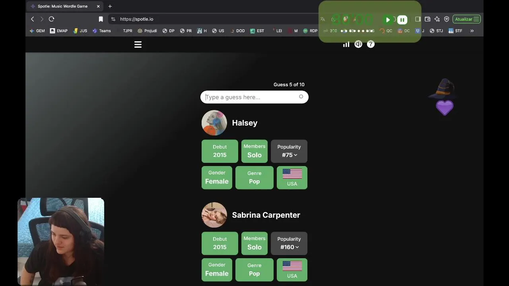Go forward in browser history
509x286 pixels.
(x=42, y=19)
